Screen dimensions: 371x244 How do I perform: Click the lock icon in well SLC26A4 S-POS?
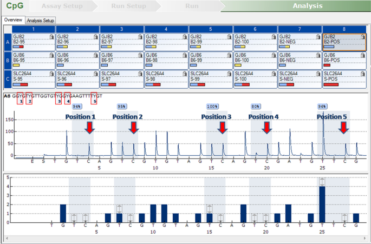click(x=362, y=74)
